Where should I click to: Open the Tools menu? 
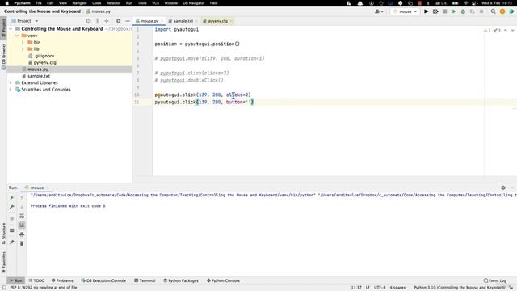tap(142, 3)
